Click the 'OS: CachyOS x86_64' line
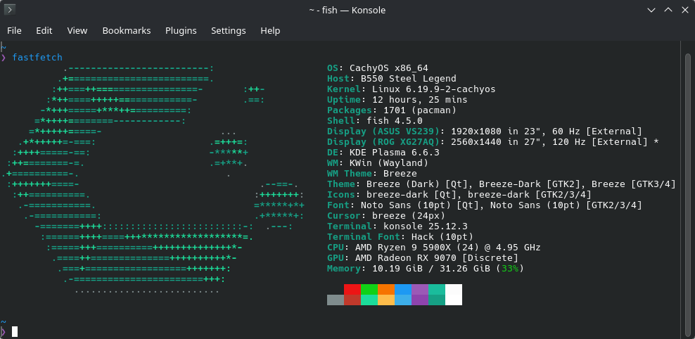695x339 pixels. click(378, 68)
